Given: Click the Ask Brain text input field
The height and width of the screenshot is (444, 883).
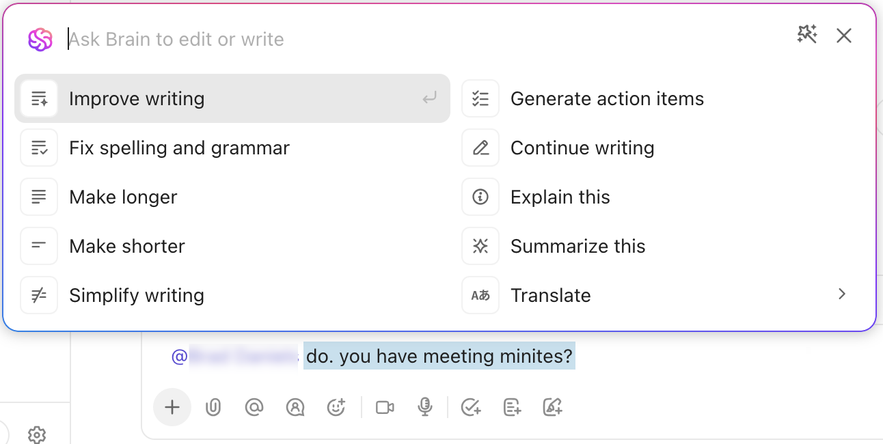Looking at the screenshot, I should tap(410, 39).
